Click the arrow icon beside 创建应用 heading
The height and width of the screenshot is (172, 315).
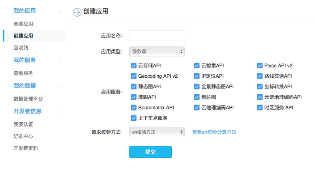pos(77,12)
